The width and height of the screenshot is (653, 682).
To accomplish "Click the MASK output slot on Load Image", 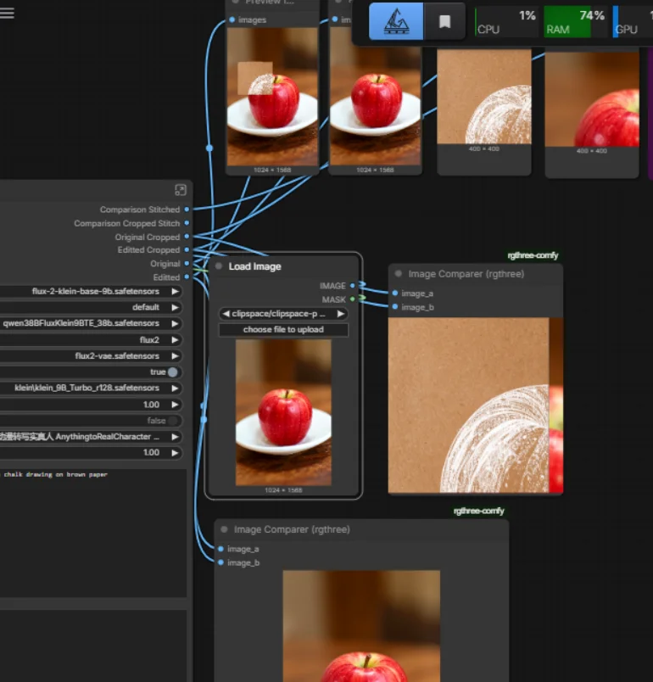I will click(x=353, y=299).
